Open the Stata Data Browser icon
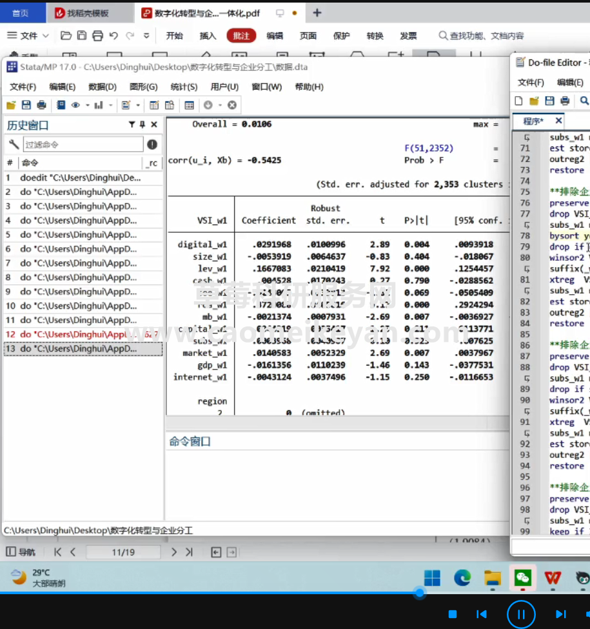This screenshot has height=629, width=590. tap(170, 105)
